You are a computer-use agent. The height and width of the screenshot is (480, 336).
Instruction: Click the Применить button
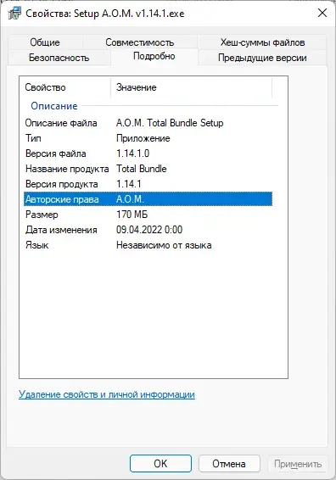click(x=298, y=464)
